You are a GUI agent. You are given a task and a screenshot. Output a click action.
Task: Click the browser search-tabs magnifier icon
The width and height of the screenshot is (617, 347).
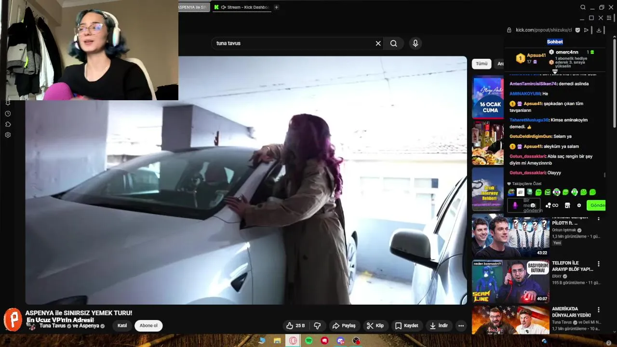583,7
